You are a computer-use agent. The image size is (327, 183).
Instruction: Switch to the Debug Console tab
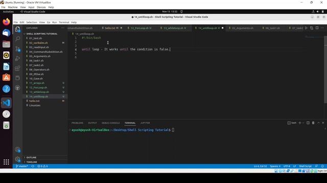point(110,123)
